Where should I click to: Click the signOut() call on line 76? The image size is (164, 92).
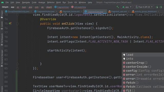104,28
